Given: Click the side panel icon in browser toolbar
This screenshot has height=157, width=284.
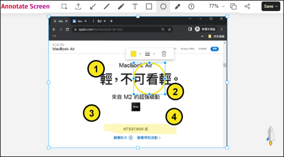Looking at the screenshot, I should point(190,29).
